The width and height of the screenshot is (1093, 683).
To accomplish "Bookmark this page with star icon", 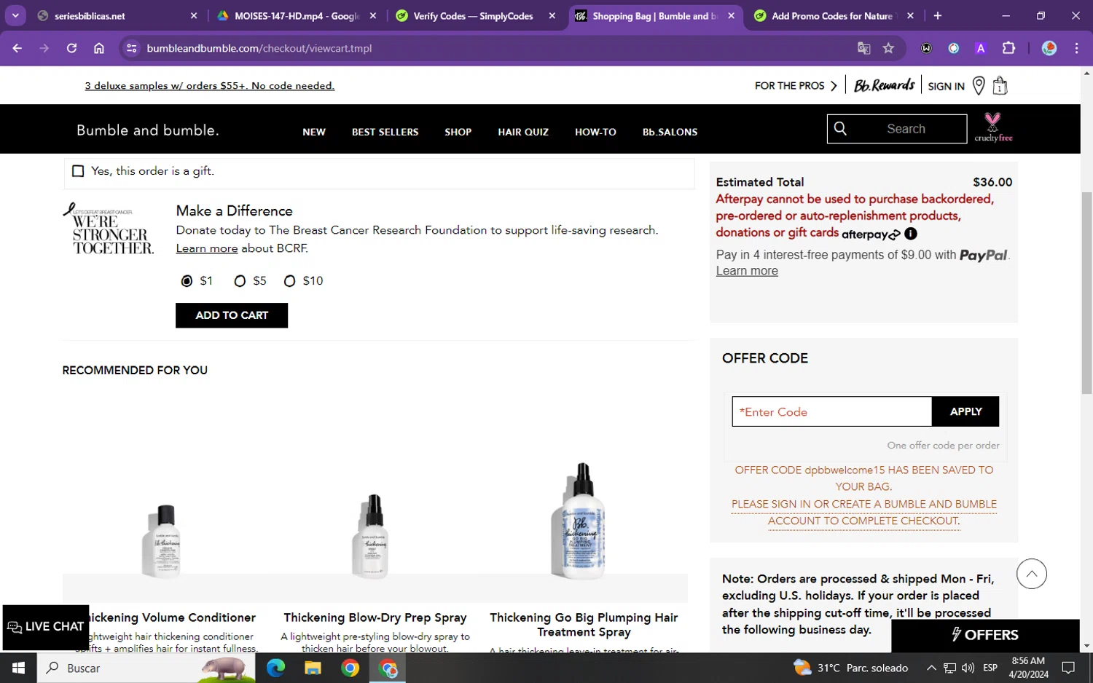I will [888, 48].
